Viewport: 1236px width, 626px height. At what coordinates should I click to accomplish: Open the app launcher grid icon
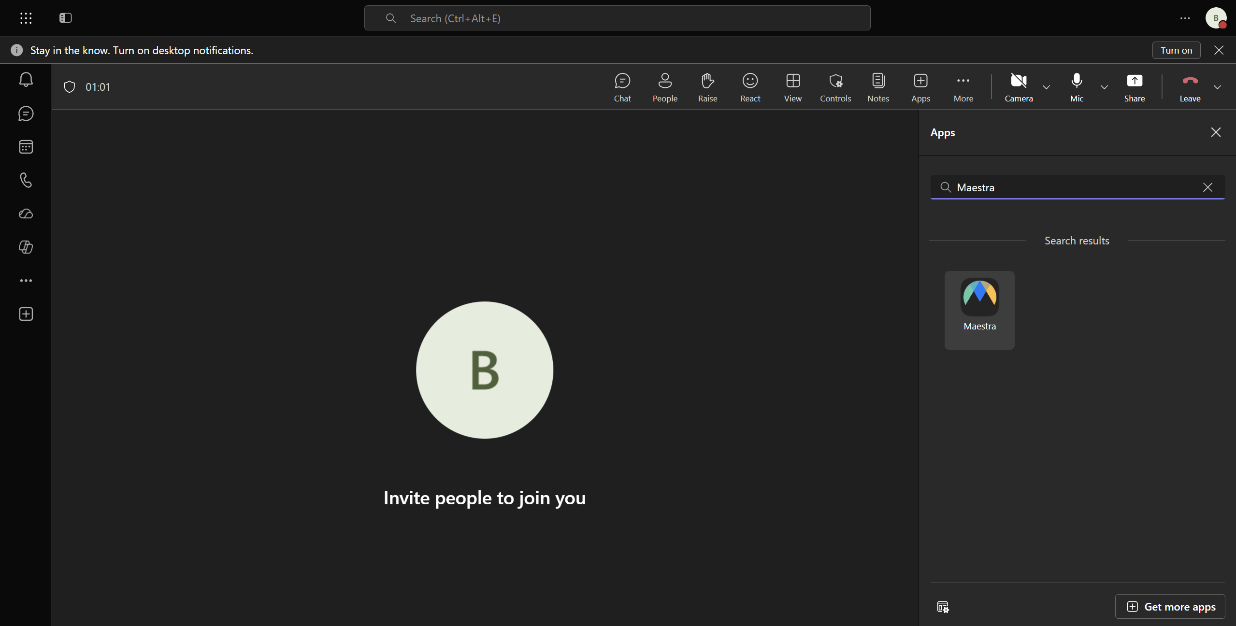tap(26, 18)
